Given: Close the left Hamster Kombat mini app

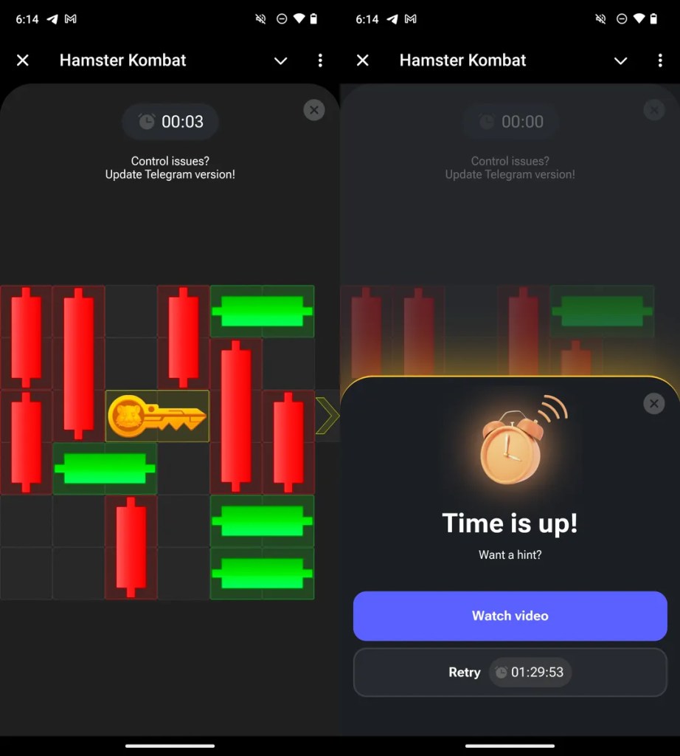Looking at the screenshot, I should [x=23, y=61].
